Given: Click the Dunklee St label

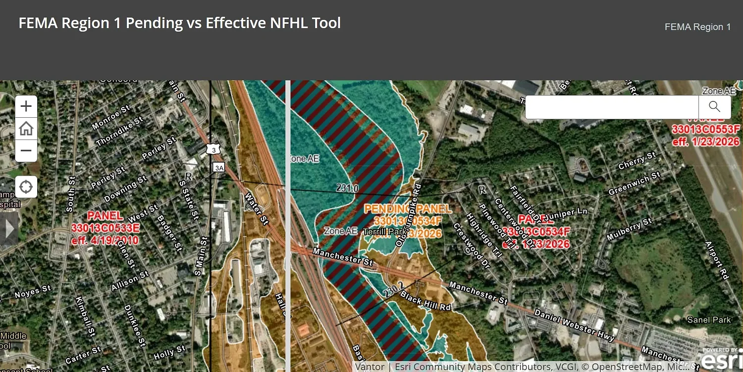Looking at the screenshot, I should [x=134, y=325].
